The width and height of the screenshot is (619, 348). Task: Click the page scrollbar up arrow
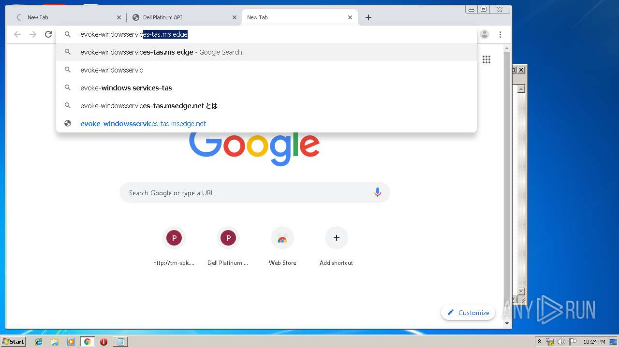point(507,48)
